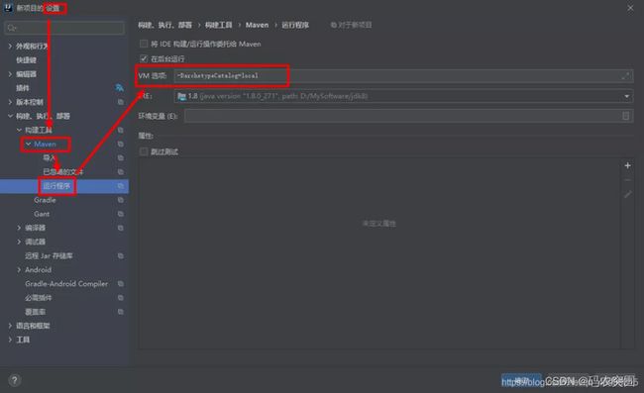
Task: Click the search magnifier in settings search
Action: click(12, 28)
